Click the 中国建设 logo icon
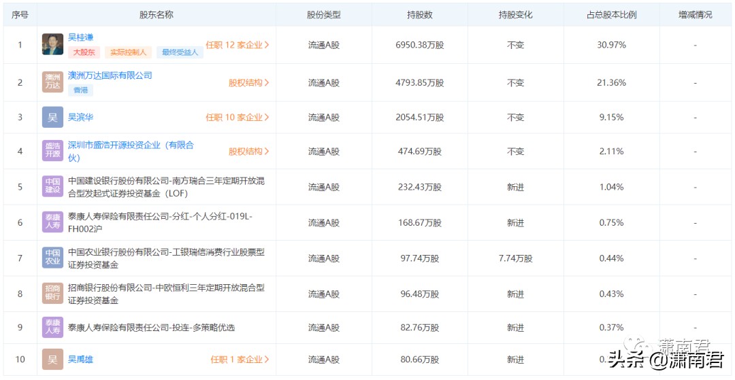Image resolution: width=735 pixels, height=380 pixels. 52,186
